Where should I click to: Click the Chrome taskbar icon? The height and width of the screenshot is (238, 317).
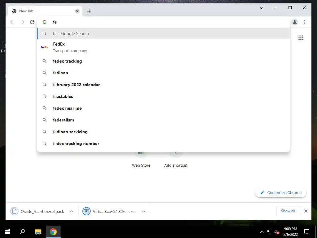point(53,232)
